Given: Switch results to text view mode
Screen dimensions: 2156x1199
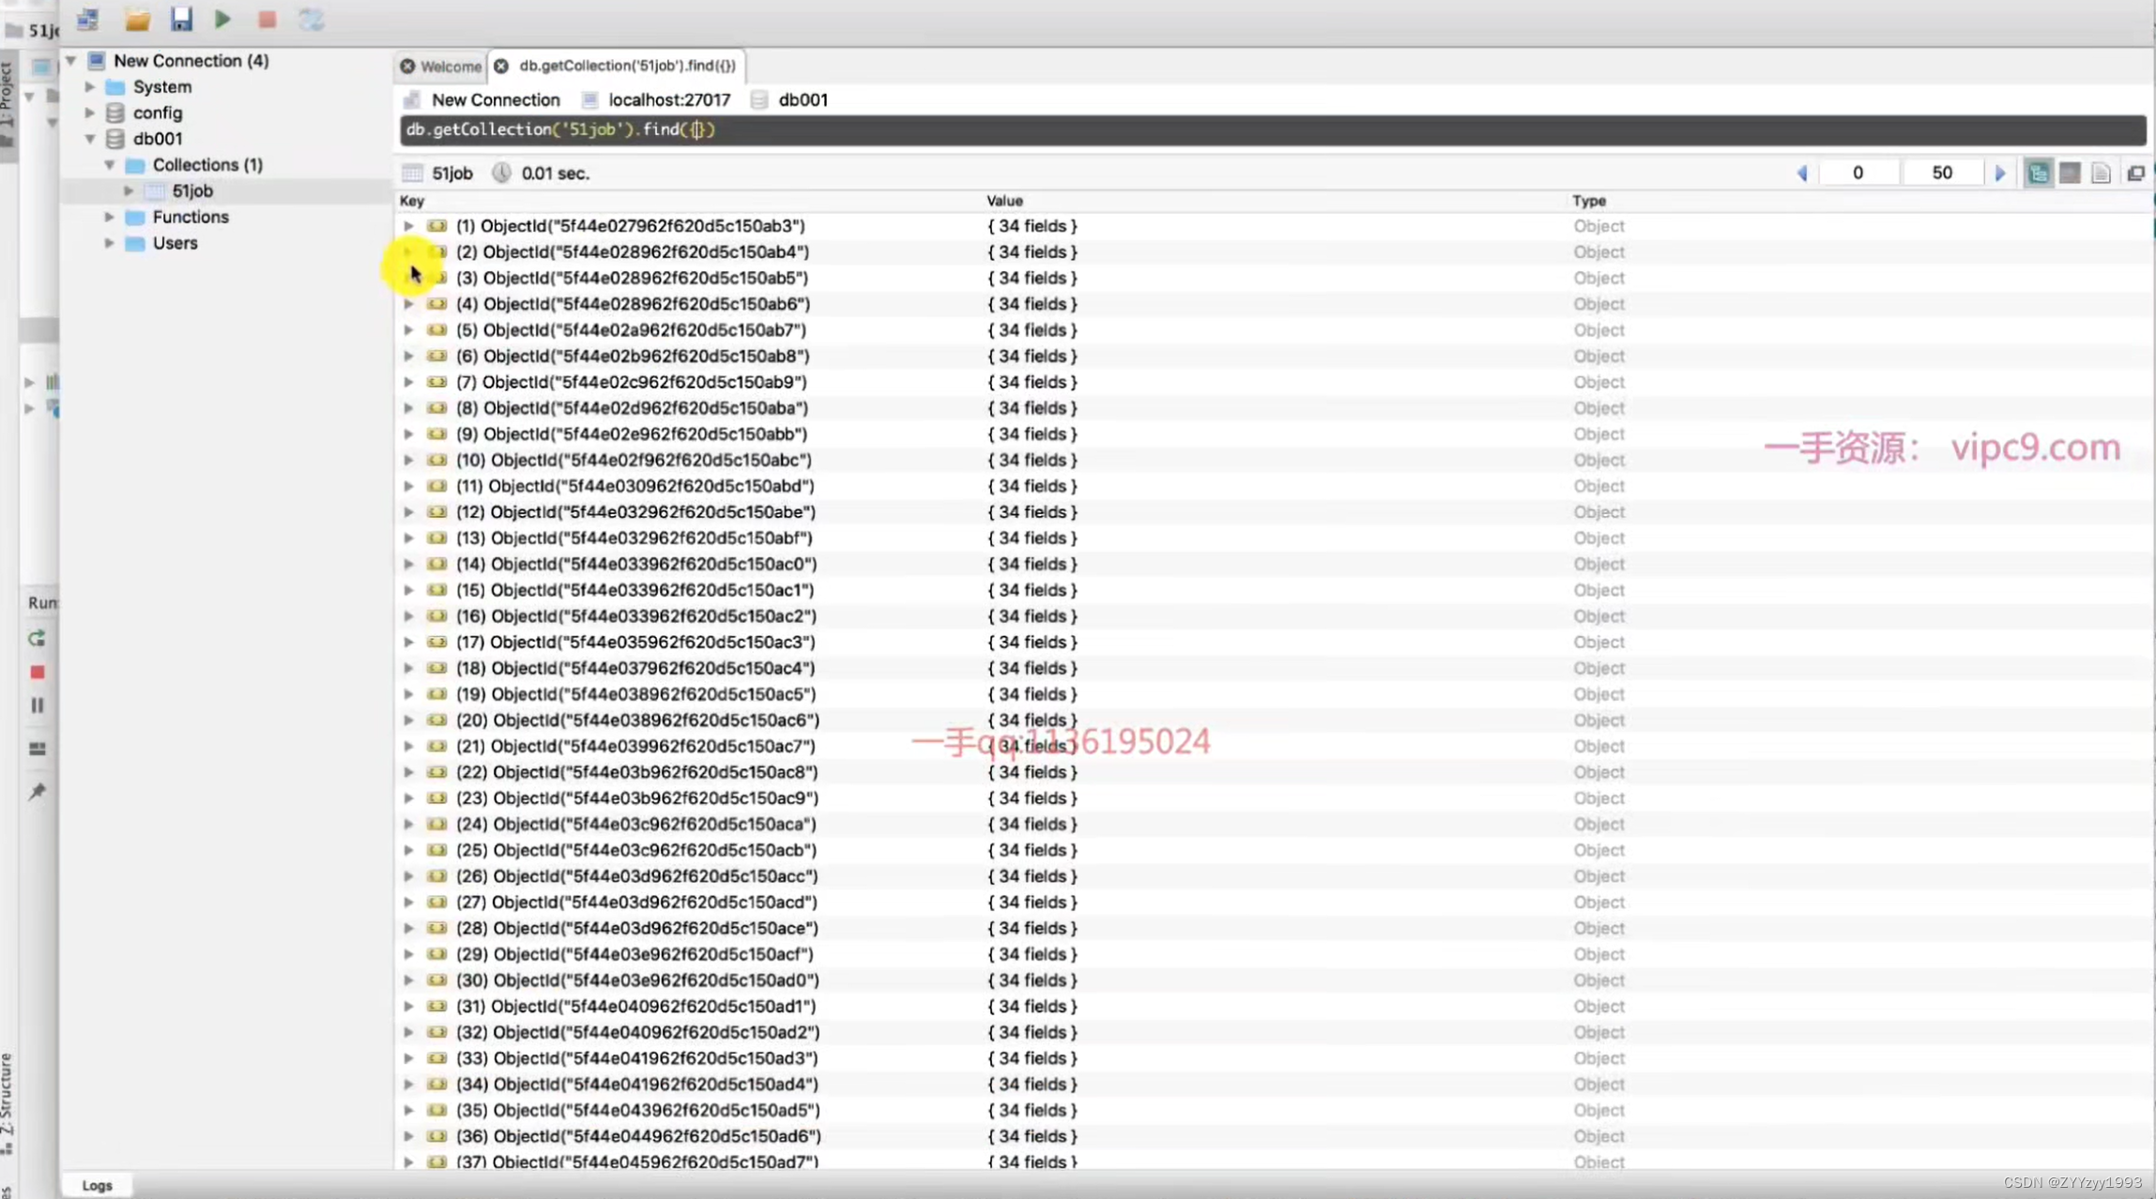Looking at the screenshot, I should click(2102, 174).
